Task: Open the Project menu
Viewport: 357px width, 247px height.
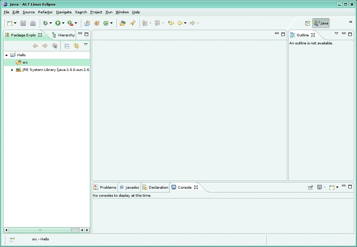Action: click(96, 12)
